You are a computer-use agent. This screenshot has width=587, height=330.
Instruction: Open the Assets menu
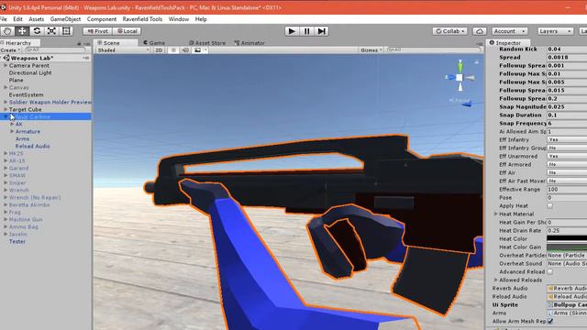37,19
